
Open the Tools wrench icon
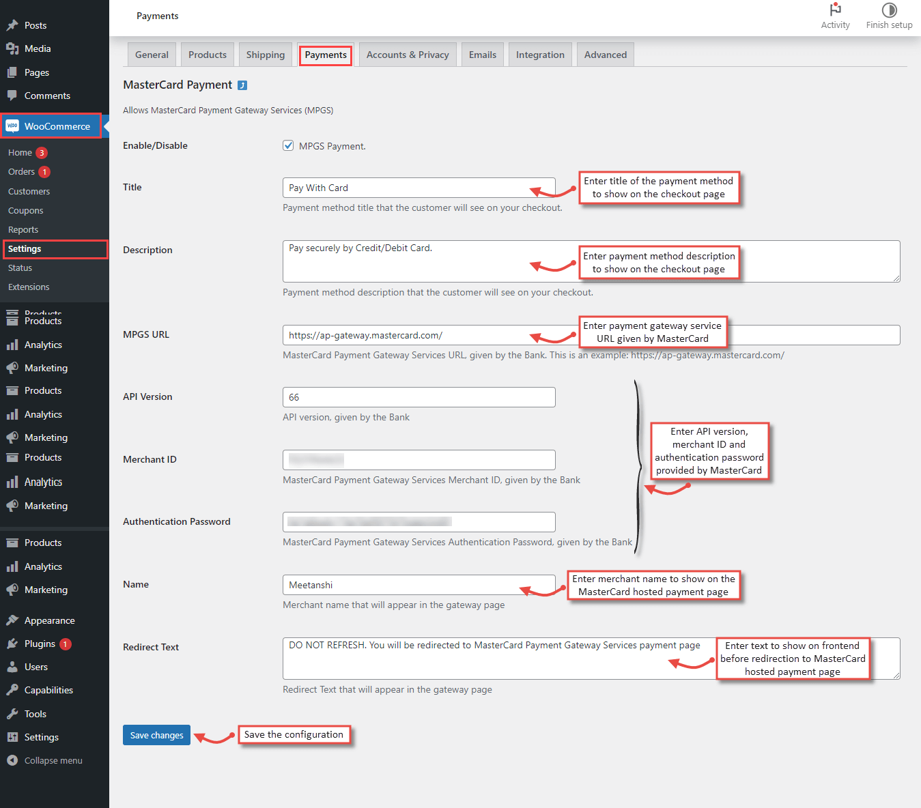[12, 714]
